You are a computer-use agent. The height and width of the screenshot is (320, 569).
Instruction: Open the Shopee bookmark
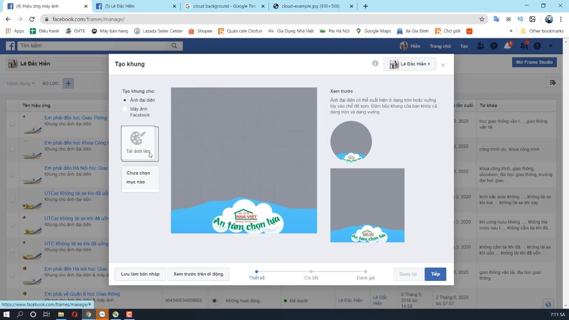[200, 31]
